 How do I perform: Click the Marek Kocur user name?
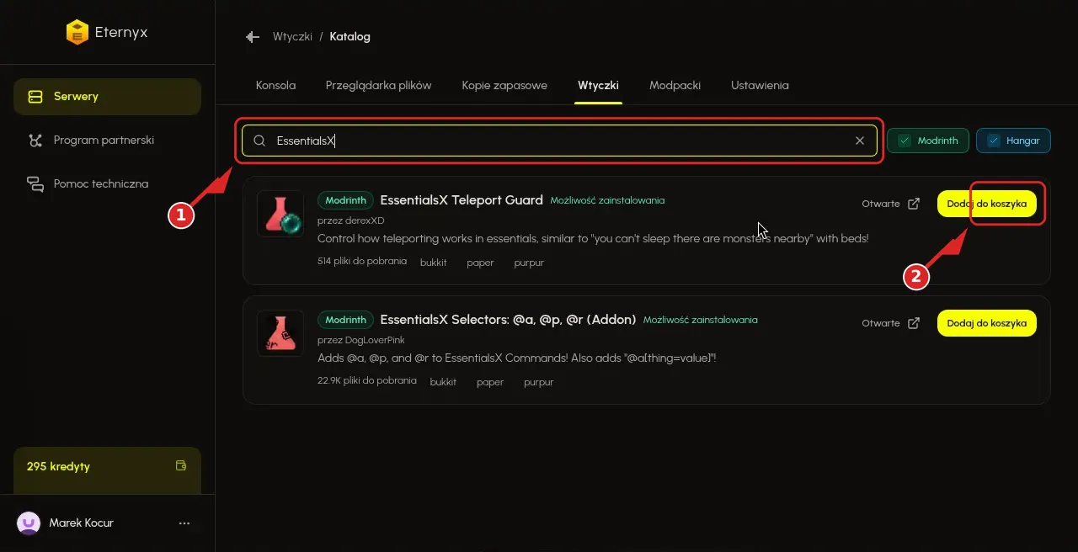click(82, 523)
